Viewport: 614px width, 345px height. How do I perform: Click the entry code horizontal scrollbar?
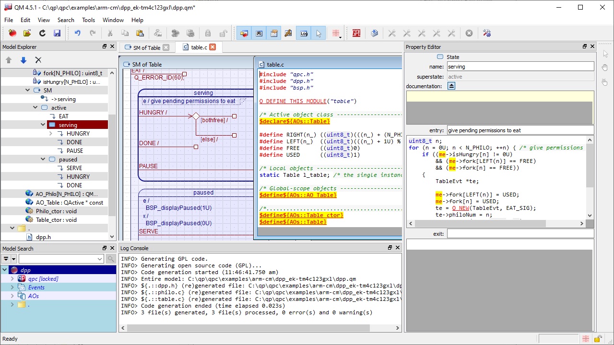point(480,223)
